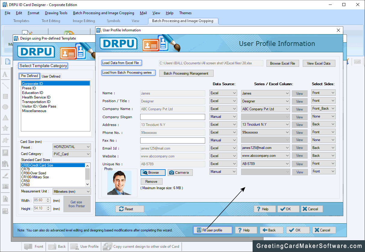Switch to Text Editing ribbon tab

coord(51,21)
